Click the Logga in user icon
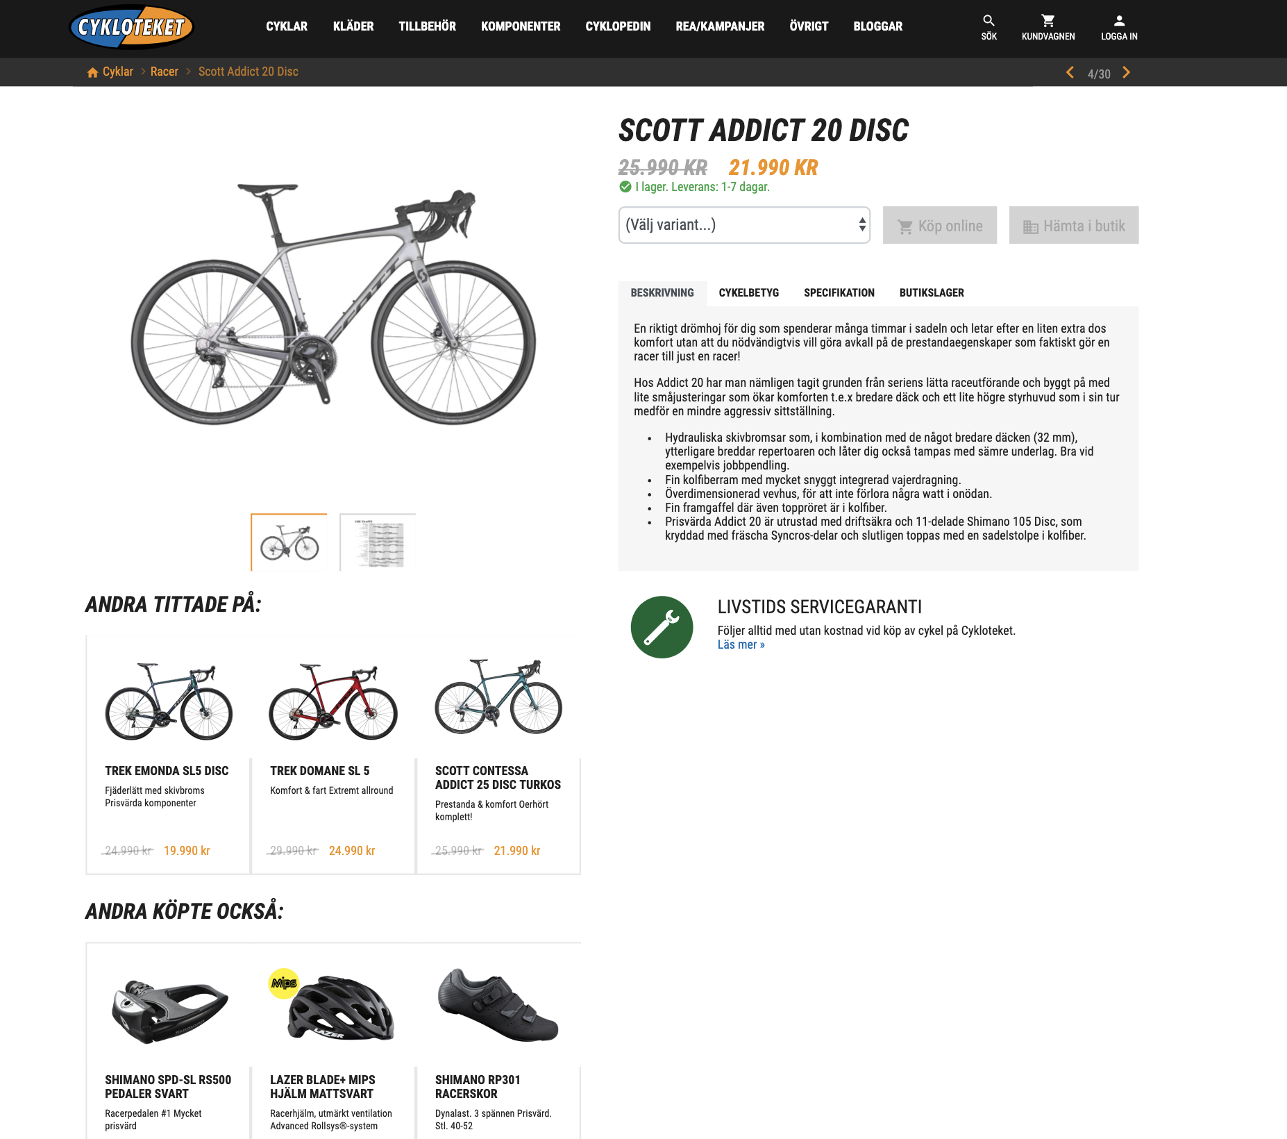 click(x=1119, y=21)
